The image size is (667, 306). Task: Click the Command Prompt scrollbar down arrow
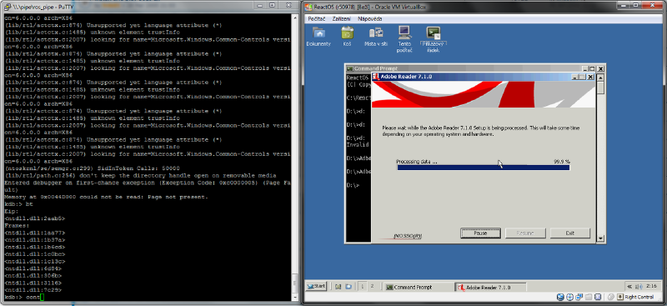point(600,238)
